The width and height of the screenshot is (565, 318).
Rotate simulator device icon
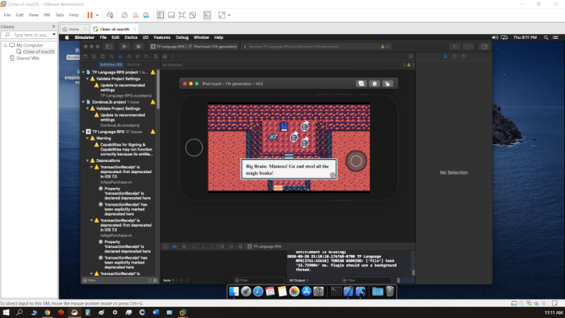(388, 83)
